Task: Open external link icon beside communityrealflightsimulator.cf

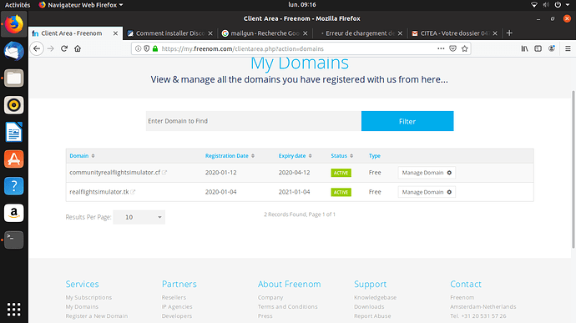Action: pyautogui.click(x=164, y=172)
